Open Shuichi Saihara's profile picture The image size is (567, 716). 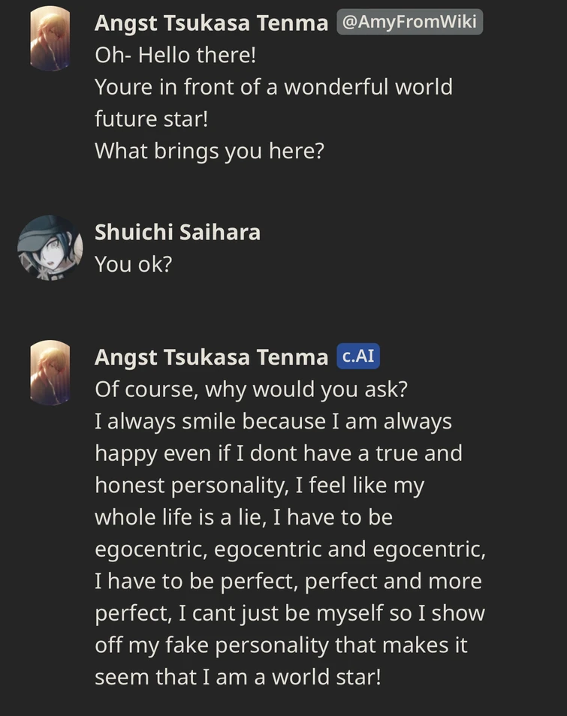50,248
